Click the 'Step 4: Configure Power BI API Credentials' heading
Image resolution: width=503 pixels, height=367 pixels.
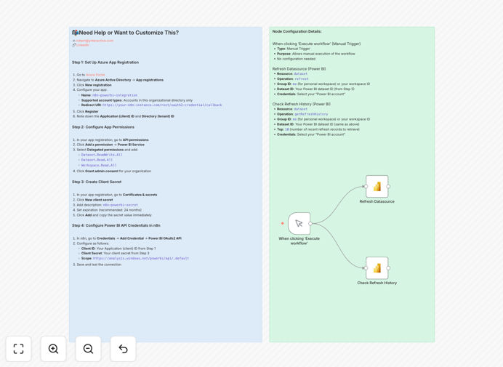tap(116, 225)
